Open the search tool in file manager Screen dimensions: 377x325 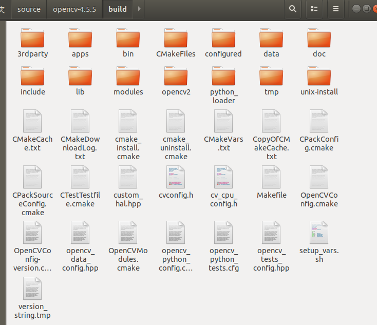click(x=293, y=9)
